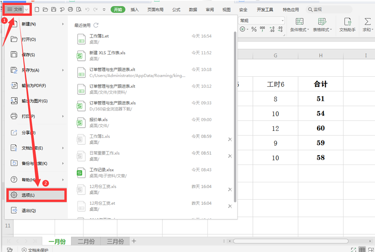375x252 pixels.
Task: Click the currency format icon
Action: tap(242, 29)
